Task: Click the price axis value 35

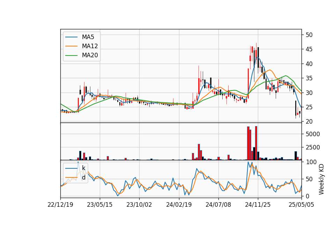Action: click(x=309, y=78)
